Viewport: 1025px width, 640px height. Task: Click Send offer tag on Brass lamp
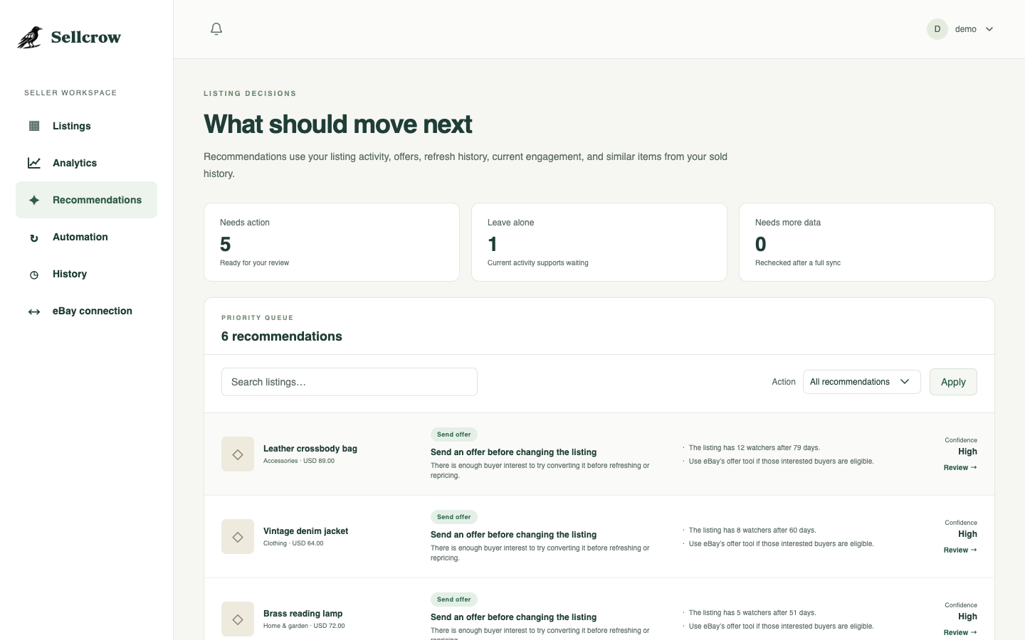[x=454, y=599]
